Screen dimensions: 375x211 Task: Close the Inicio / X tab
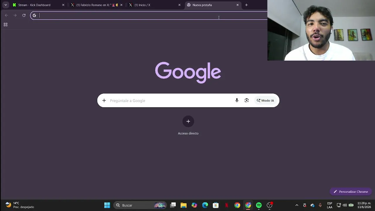[180, 5]
